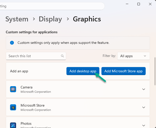Select the Microsoft Store row title text
This screenshot has height=128, width=156.
32,105
